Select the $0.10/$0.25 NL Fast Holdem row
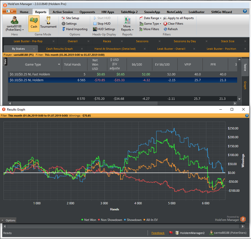The image size is (251, 239). point(123,74)
